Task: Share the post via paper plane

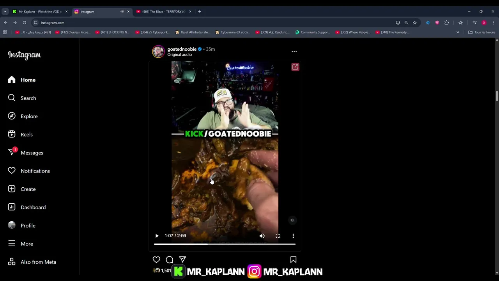Action: 182,260
